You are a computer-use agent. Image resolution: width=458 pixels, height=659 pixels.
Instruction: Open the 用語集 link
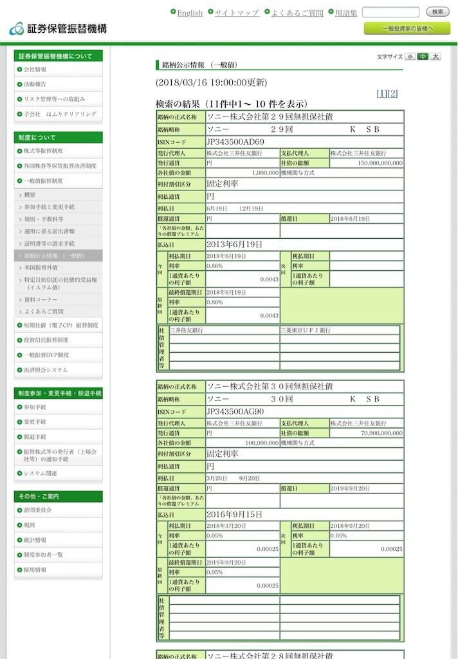tap(346, 13)
